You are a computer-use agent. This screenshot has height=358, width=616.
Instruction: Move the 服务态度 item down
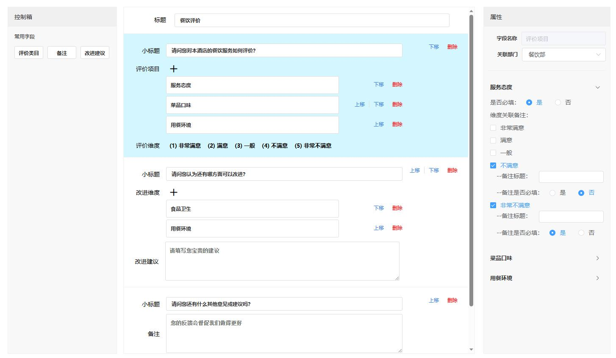pyautogui.click(x=379, y=85)
